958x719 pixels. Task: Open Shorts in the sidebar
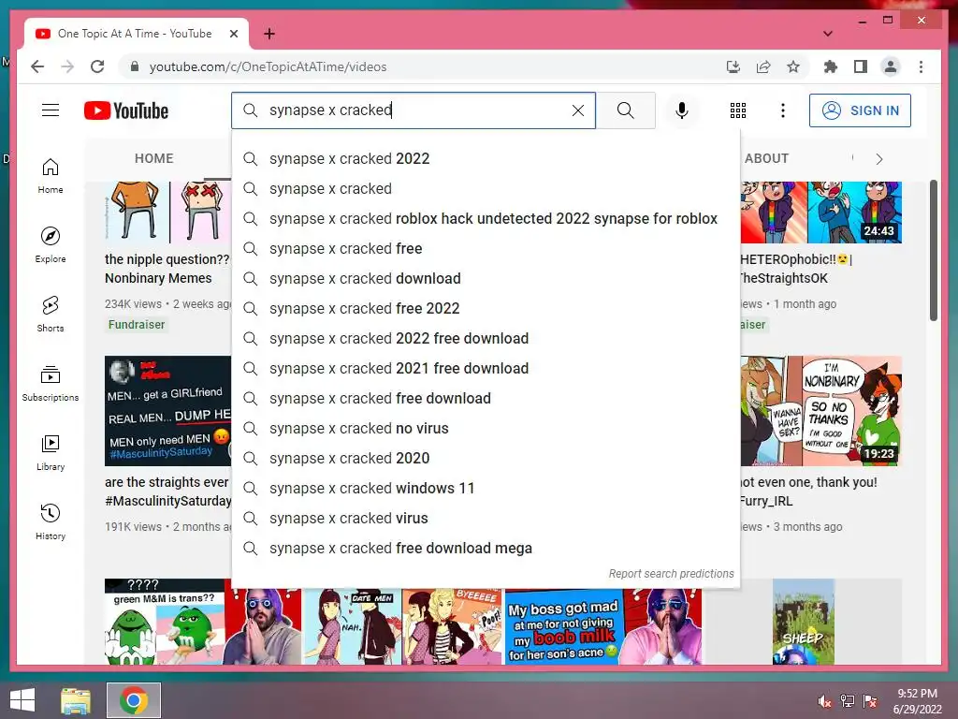(51, 315)
